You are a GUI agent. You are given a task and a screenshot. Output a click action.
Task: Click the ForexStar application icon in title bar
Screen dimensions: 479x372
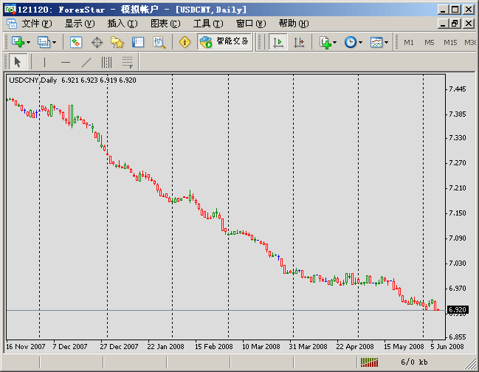(x=10, y=10)
